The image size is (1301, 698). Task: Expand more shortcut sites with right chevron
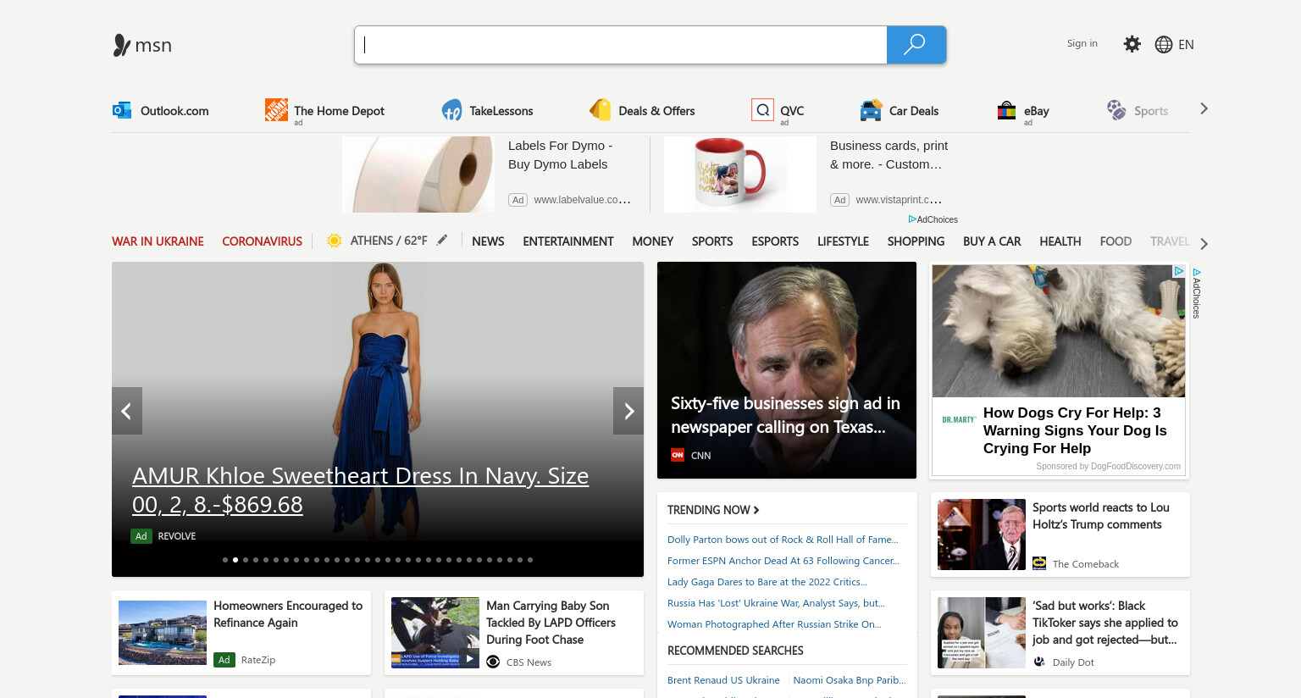coord(1204,108)
